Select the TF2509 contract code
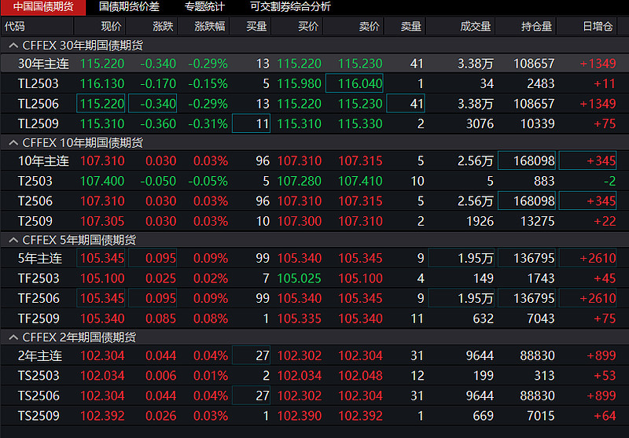The height and width of the screenshot is (438, 629). pos(39,318)
